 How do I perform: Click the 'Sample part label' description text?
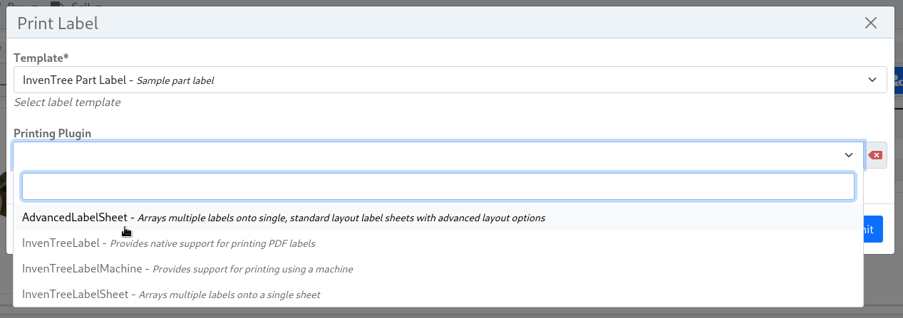(175, 80)
